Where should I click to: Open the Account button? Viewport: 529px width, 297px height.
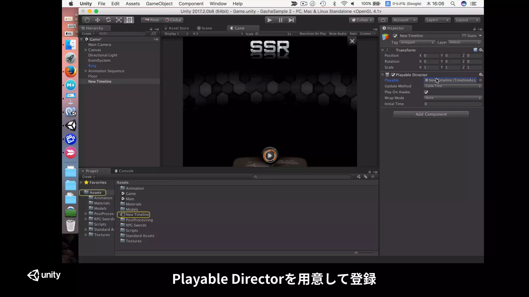point(404,20)
